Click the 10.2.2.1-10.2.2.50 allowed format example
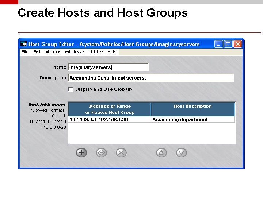The width and height of the screenshot is (263, 197). click(47, 121)
